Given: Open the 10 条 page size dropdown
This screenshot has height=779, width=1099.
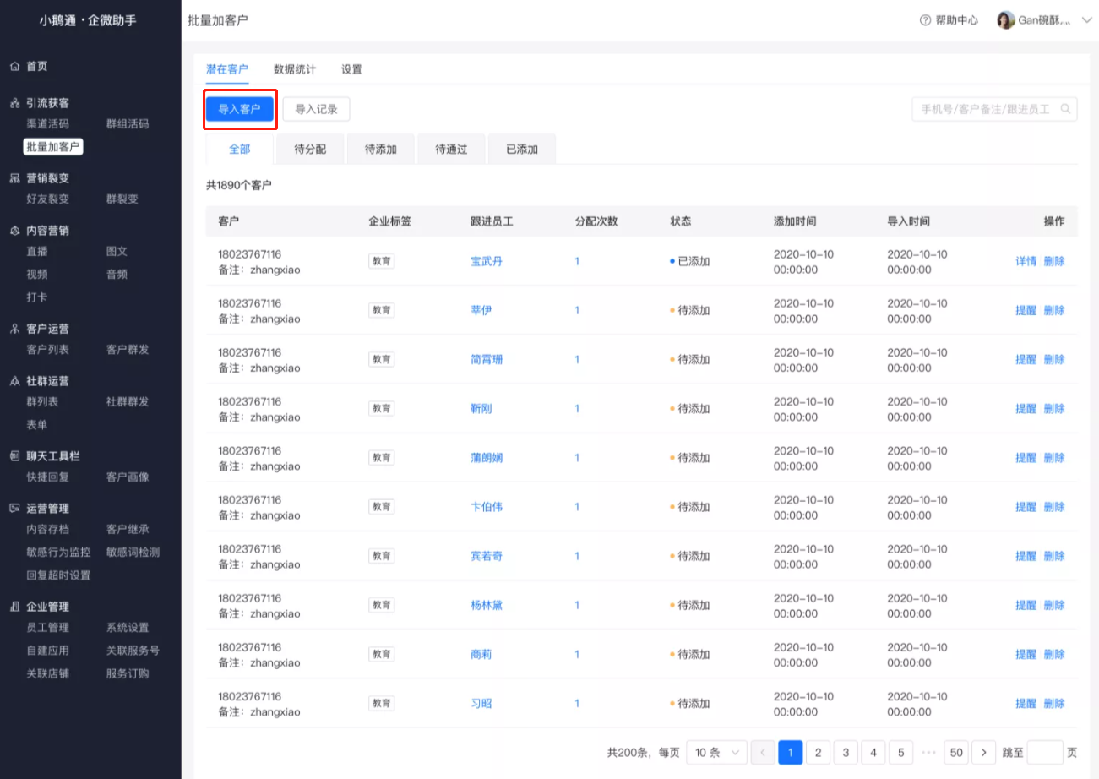Looking at the screenshot, I should point(716,752).
